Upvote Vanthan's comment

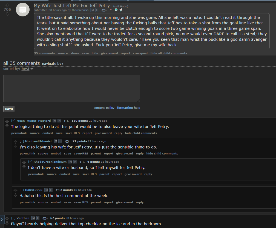coord(7,218)
